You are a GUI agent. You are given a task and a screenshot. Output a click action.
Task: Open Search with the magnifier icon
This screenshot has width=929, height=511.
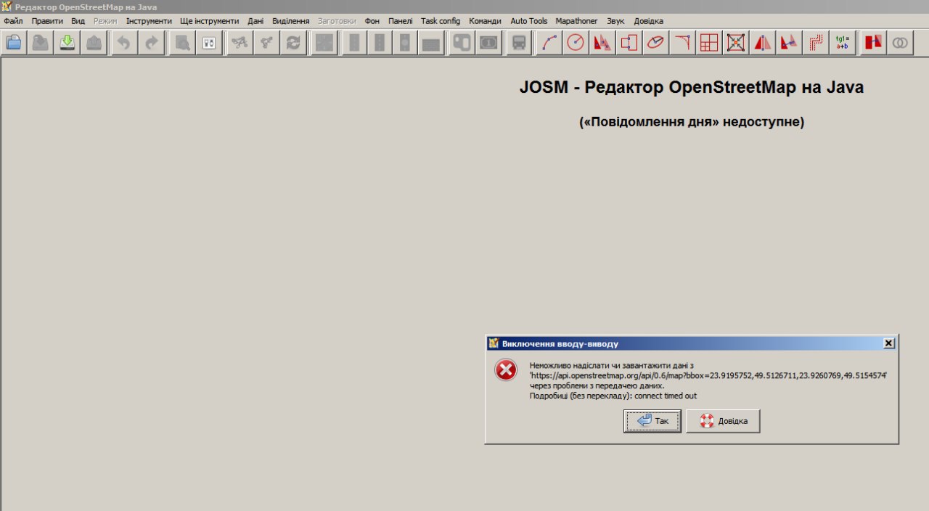coord(182,43)
